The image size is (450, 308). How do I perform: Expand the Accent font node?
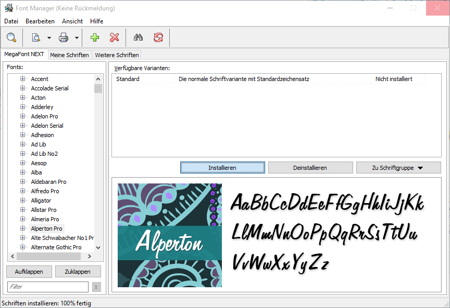[23, 79]
